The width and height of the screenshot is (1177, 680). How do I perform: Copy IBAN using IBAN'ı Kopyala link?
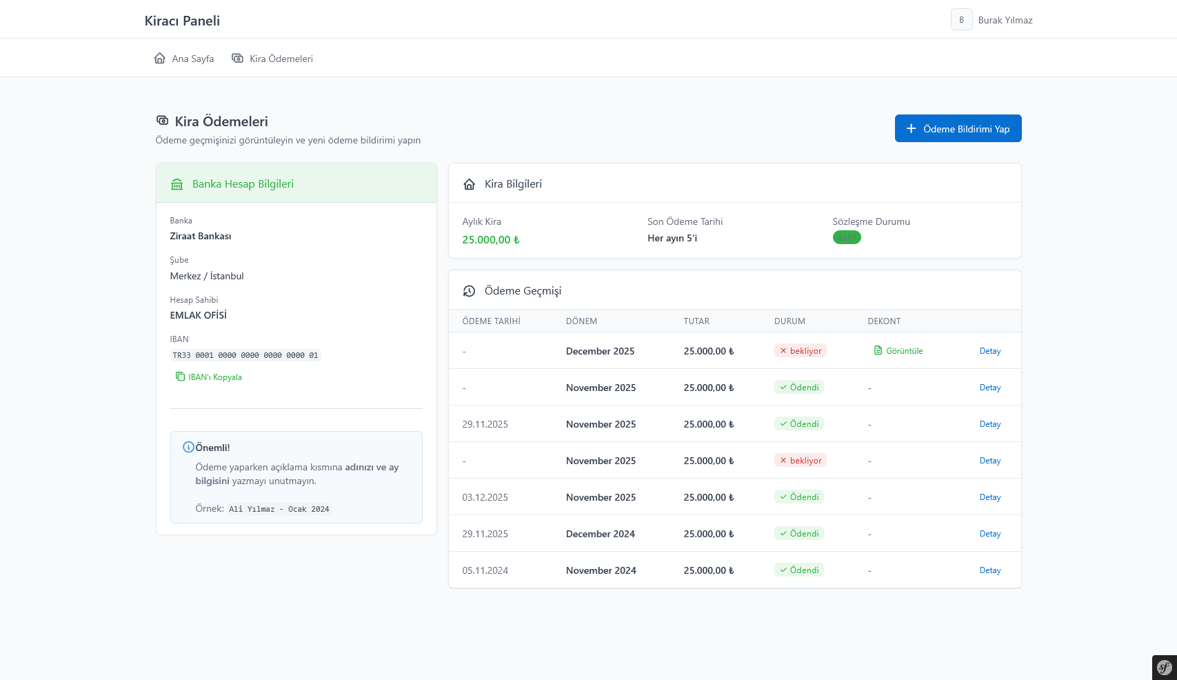(x=214, y=377)
